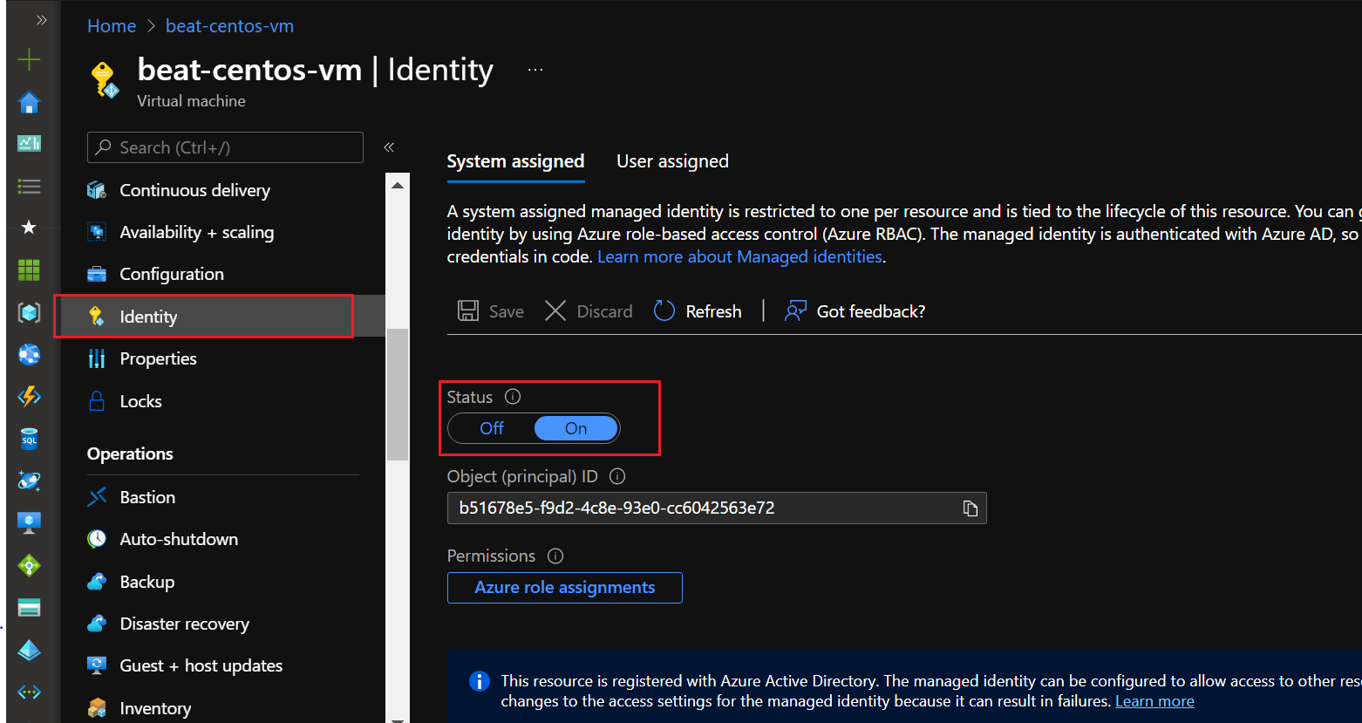1362x723 pixels.
Task: Copy the Object principal ID to clipboard
Action: click(970, 508)
